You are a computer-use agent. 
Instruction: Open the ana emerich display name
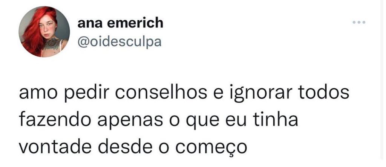(x=120, y=23)
